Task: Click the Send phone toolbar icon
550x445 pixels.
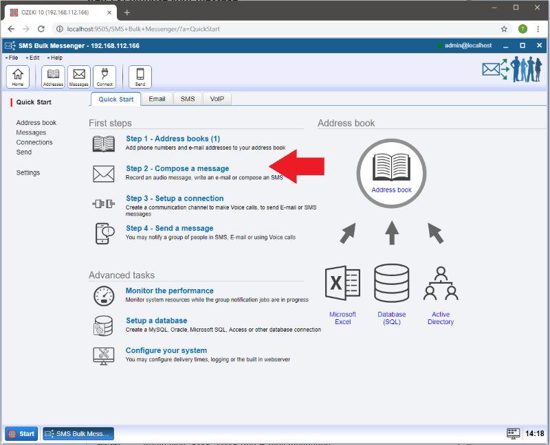Action: coord(140,76)
